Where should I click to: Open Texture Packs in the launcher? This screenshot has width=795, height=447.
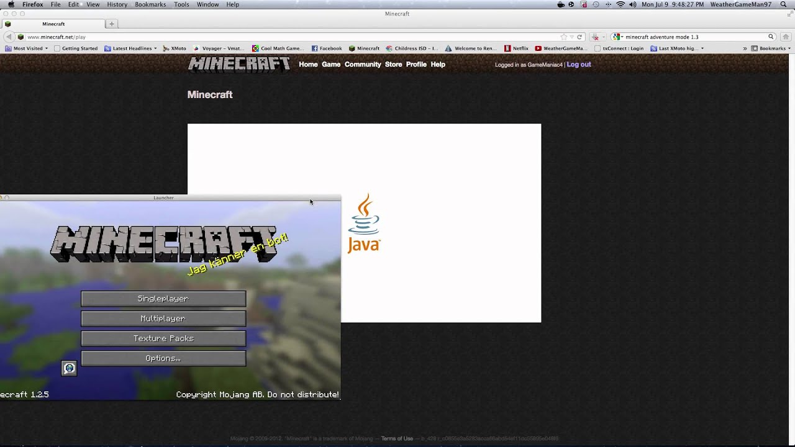(163, 338)
